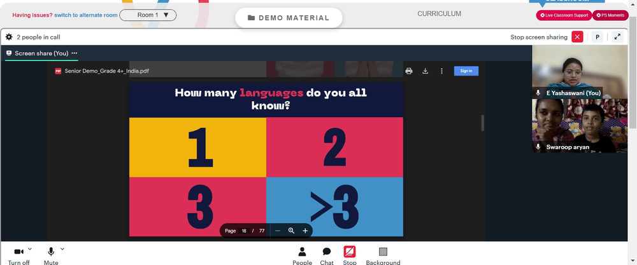Open the People panel
637x265 pixels.
[302, 257]
